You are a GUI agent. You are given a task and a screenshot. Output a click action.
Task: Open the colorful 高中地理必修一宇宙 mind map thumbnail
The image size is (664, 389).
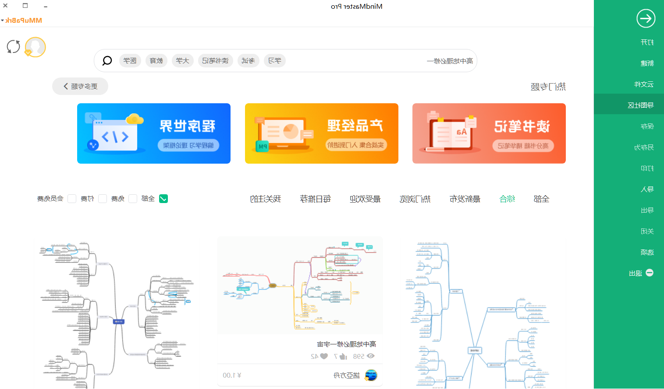(x=300, y=286)
